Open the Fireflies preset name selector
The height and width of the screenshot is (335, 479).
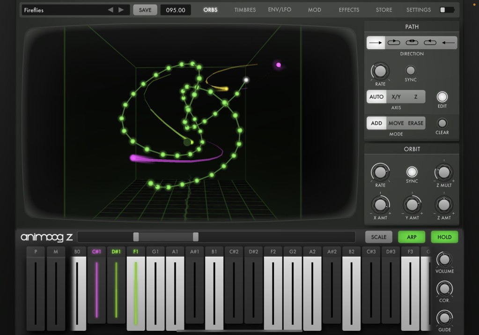tap(63, 10)
